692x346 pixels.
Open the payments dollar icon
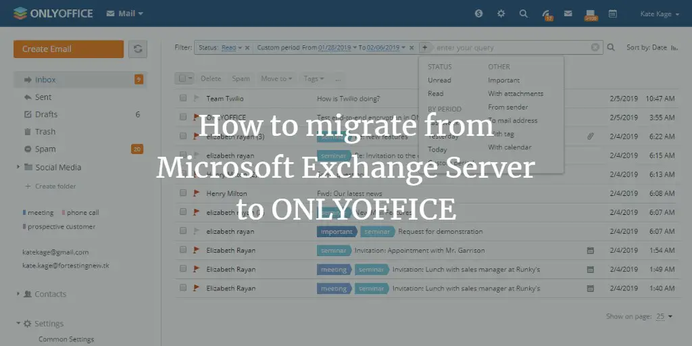click(479, 14)
